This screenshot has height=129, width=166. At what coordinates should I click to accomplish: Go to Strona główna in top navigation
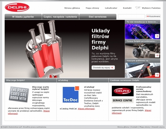[72, 8]
